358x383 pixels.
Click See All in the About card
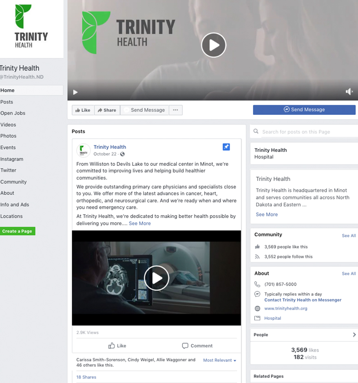349,274
